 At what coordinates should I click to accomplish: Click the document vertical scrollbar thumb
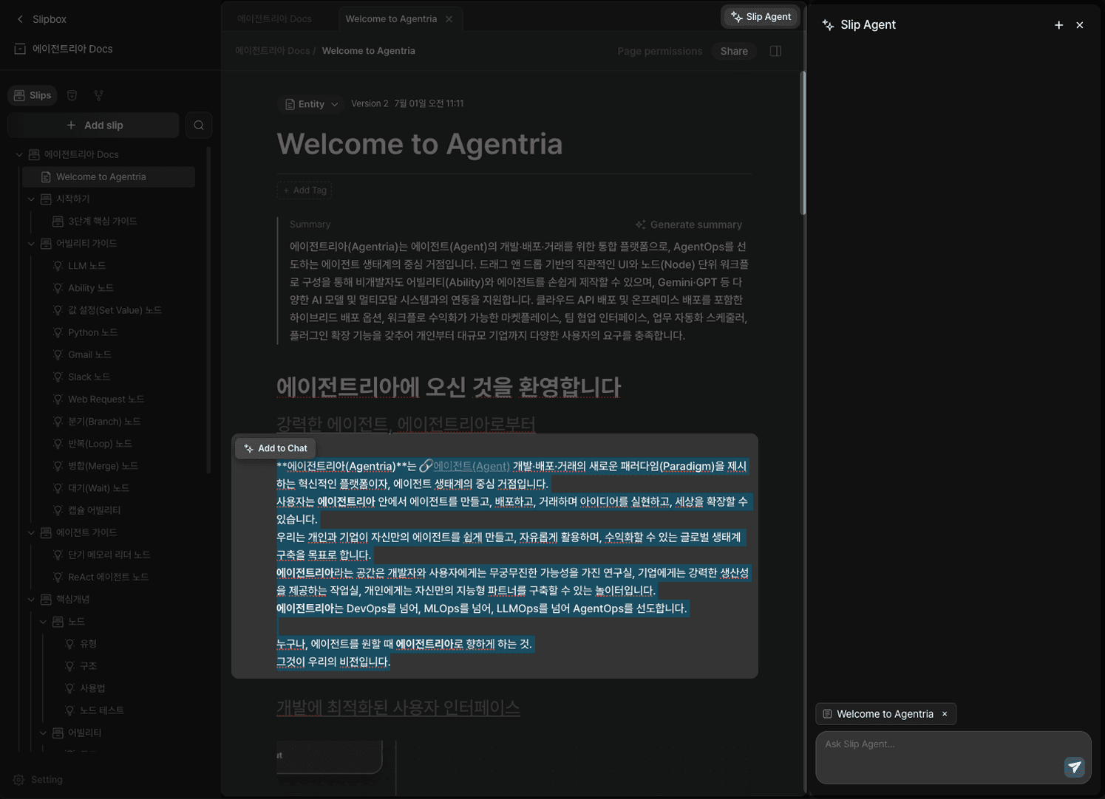click(803, 143)
